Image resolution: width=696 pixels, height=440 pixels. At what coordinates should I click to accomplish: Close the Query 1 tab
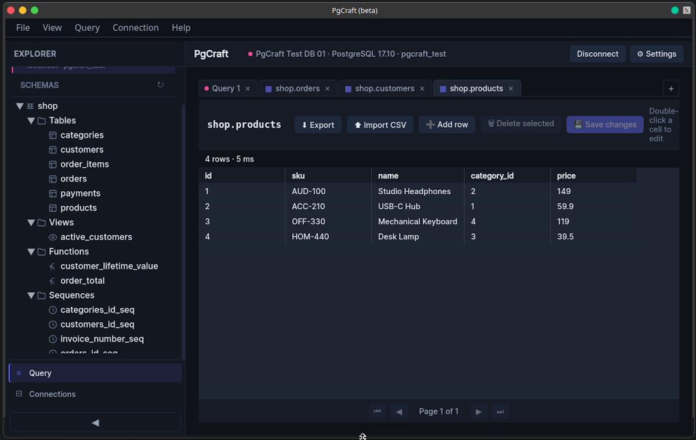248,89
